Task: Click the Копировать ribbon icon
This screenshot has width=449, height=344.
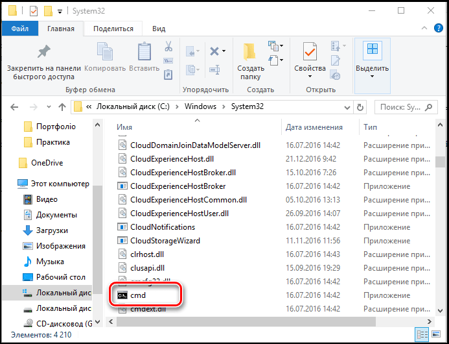Action: pos(105,52)
